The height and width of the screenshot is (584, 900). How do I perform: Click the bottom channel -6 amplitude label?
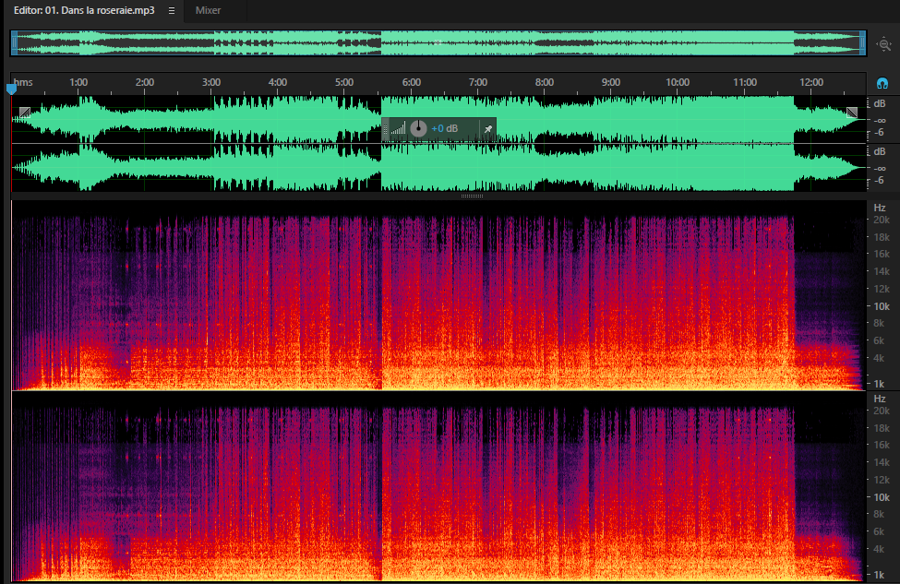(880, 181)
